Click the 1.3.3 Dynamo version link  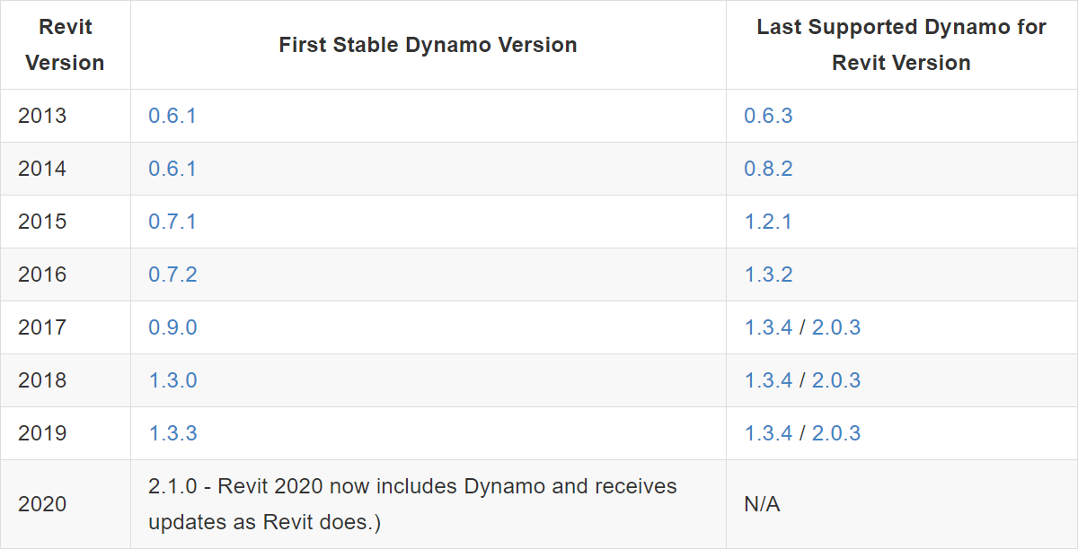(x=172, y=433)
